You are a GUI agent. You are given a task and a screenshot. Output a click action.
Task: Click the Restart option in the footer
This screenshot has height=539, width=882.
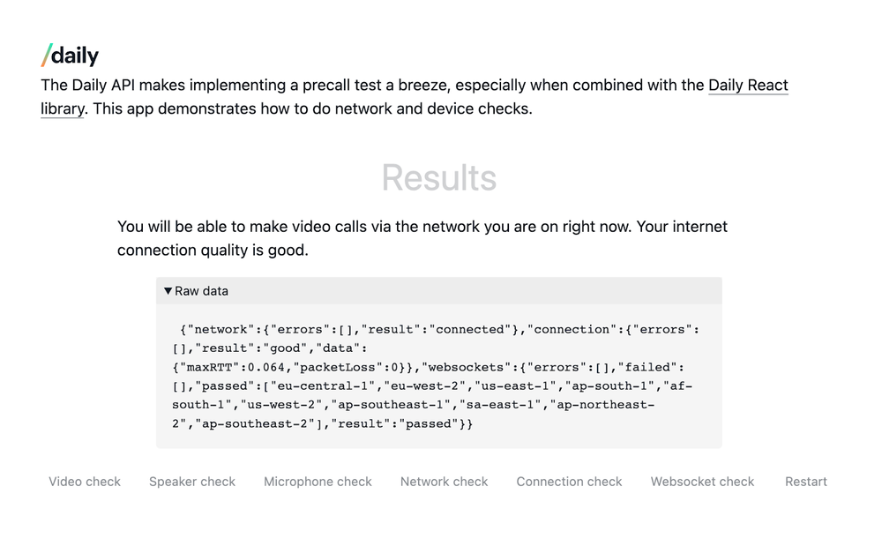click(x=805, y=482)
